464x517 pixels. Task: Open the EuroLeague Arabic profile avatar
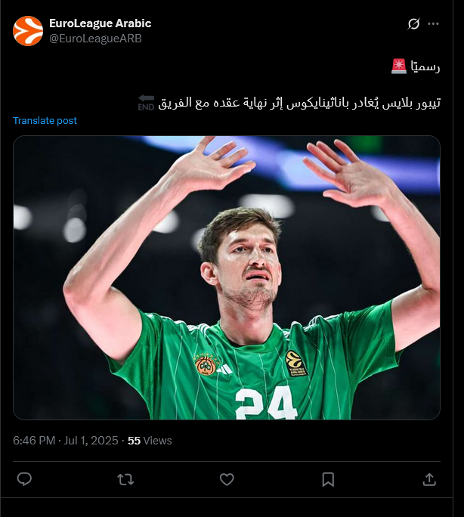pos(28,31)
